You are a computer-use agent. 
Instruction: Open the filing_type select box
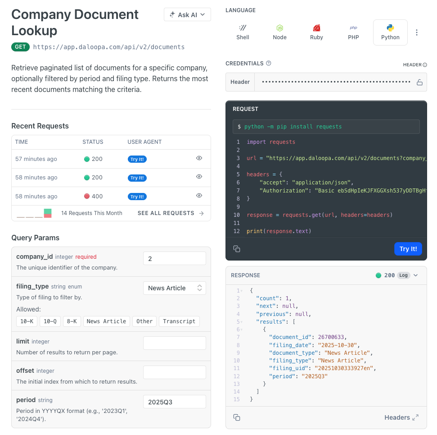[174, 288]
